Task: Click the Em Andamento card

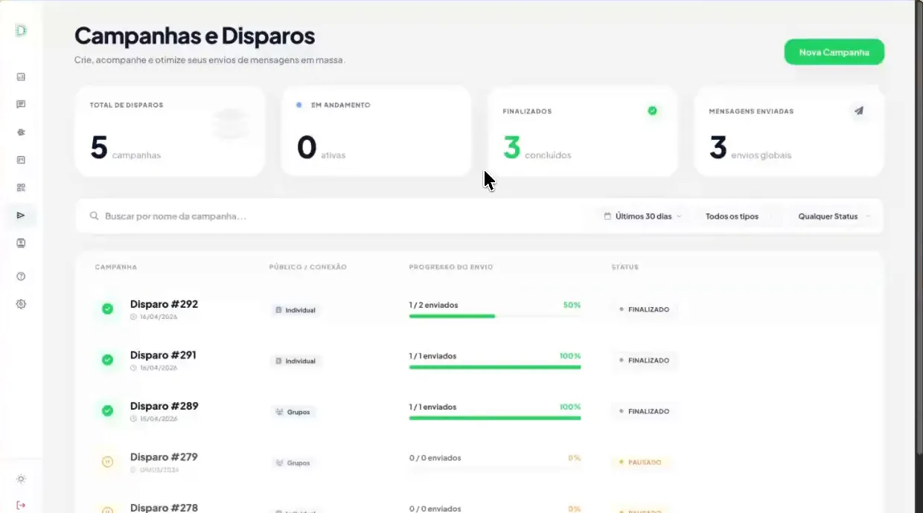Action: (376, 131)
